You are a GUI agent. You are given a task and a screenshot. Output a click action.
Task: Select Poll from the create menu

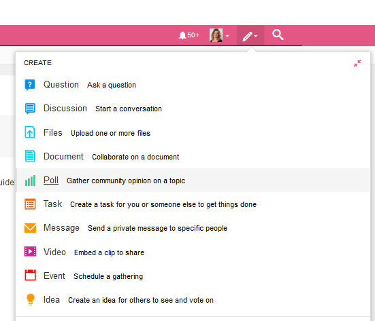click(x=51, y=181)
